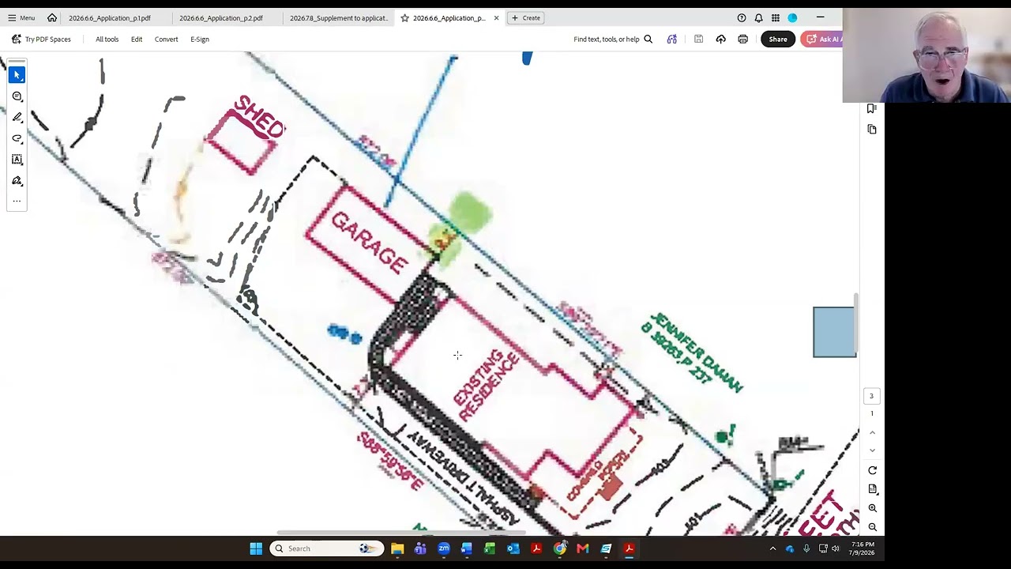This screenshot has width=1011, height=569.
Task: Go to the next page using down chevron
Action: (x=872, y=450)
